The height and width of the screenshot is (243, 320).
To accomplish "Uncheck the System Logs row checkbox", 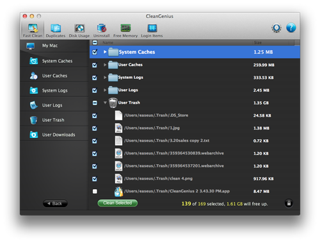I will point(95,78).
